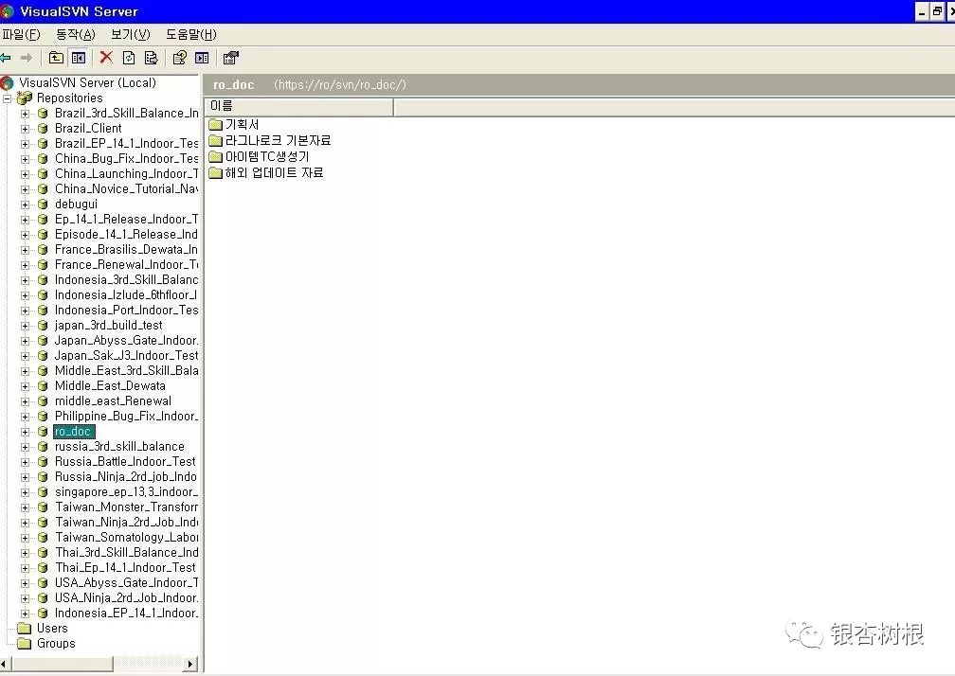The width and height of the screenshot is (955, 676).
Task: Click the 아이템TC생성기 folder icon
Action: click(216, 157)
